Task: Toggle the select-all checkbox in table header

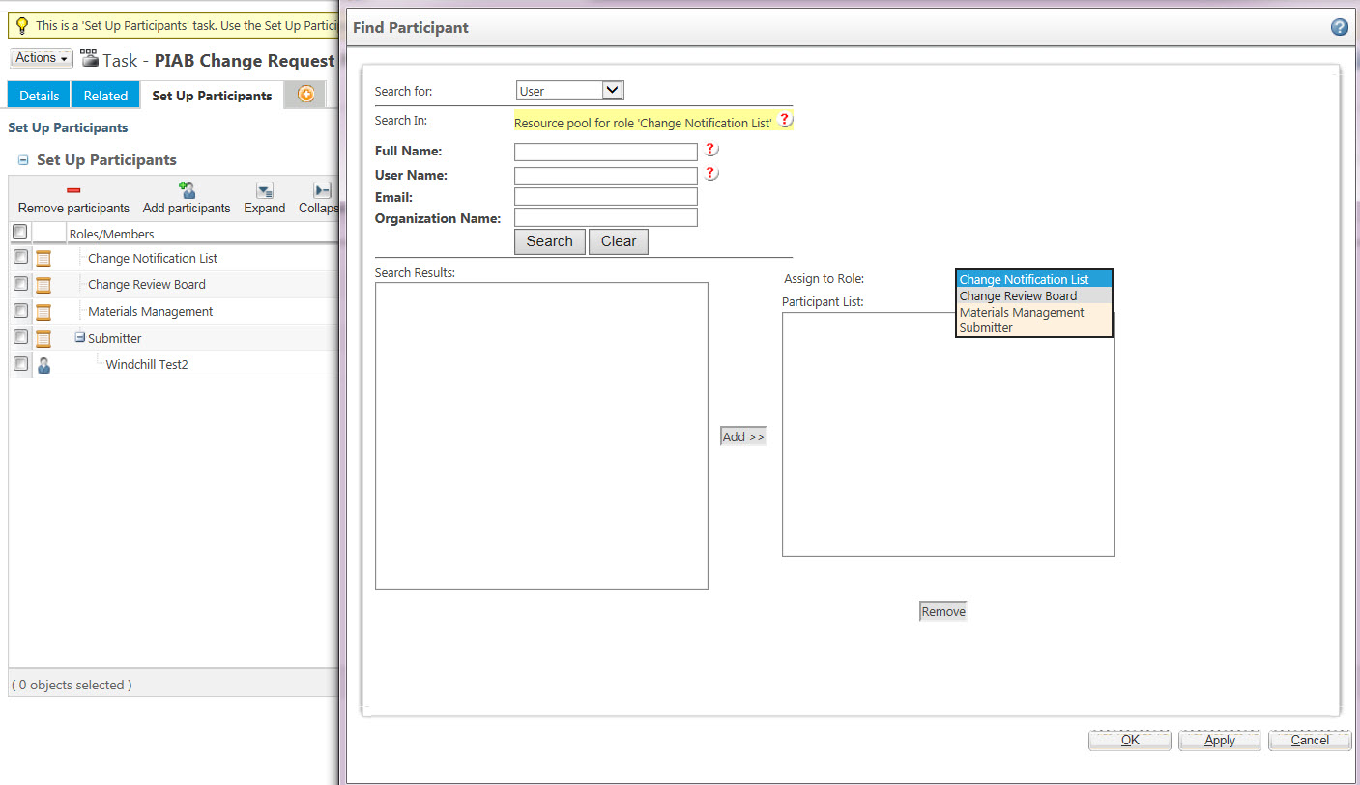Action: point(19,232)
